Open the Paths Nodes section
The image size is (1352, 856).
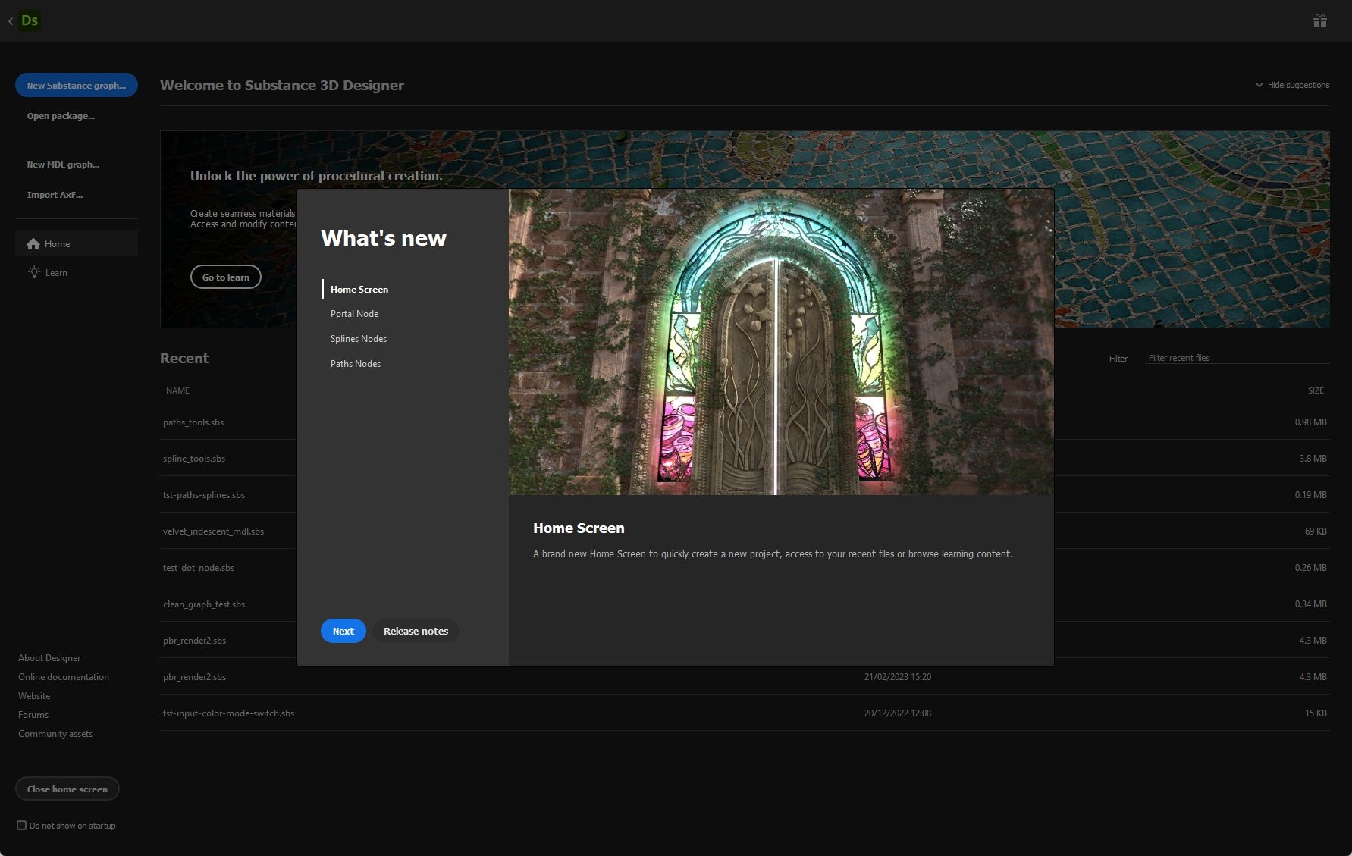coord(355,363)
